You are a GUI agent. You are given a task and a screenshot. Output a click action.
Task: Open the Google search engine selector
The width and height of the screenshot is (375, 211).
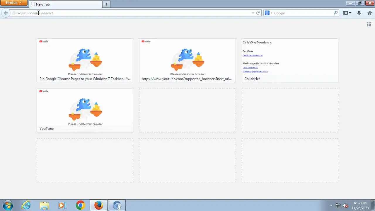tap(269, 13)
